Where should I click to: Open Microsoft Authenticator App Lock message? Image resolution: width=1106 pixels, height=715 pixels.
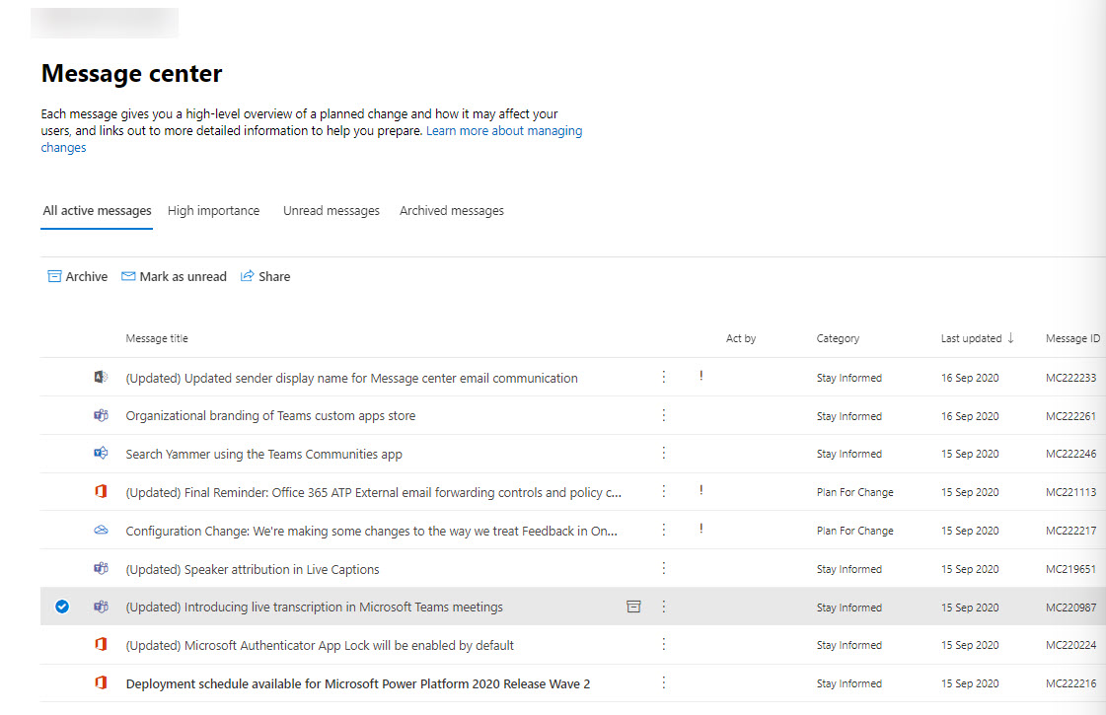coord(320,645)
